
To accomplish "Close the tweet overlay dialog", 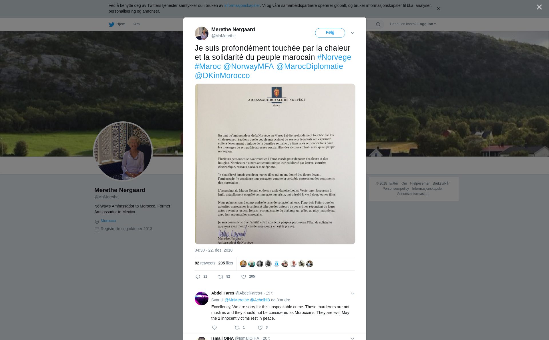I will (x=539, y=7).
